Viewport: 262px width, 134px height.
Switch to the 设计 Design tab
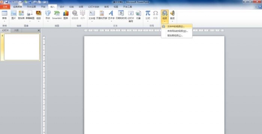point(62,7)
